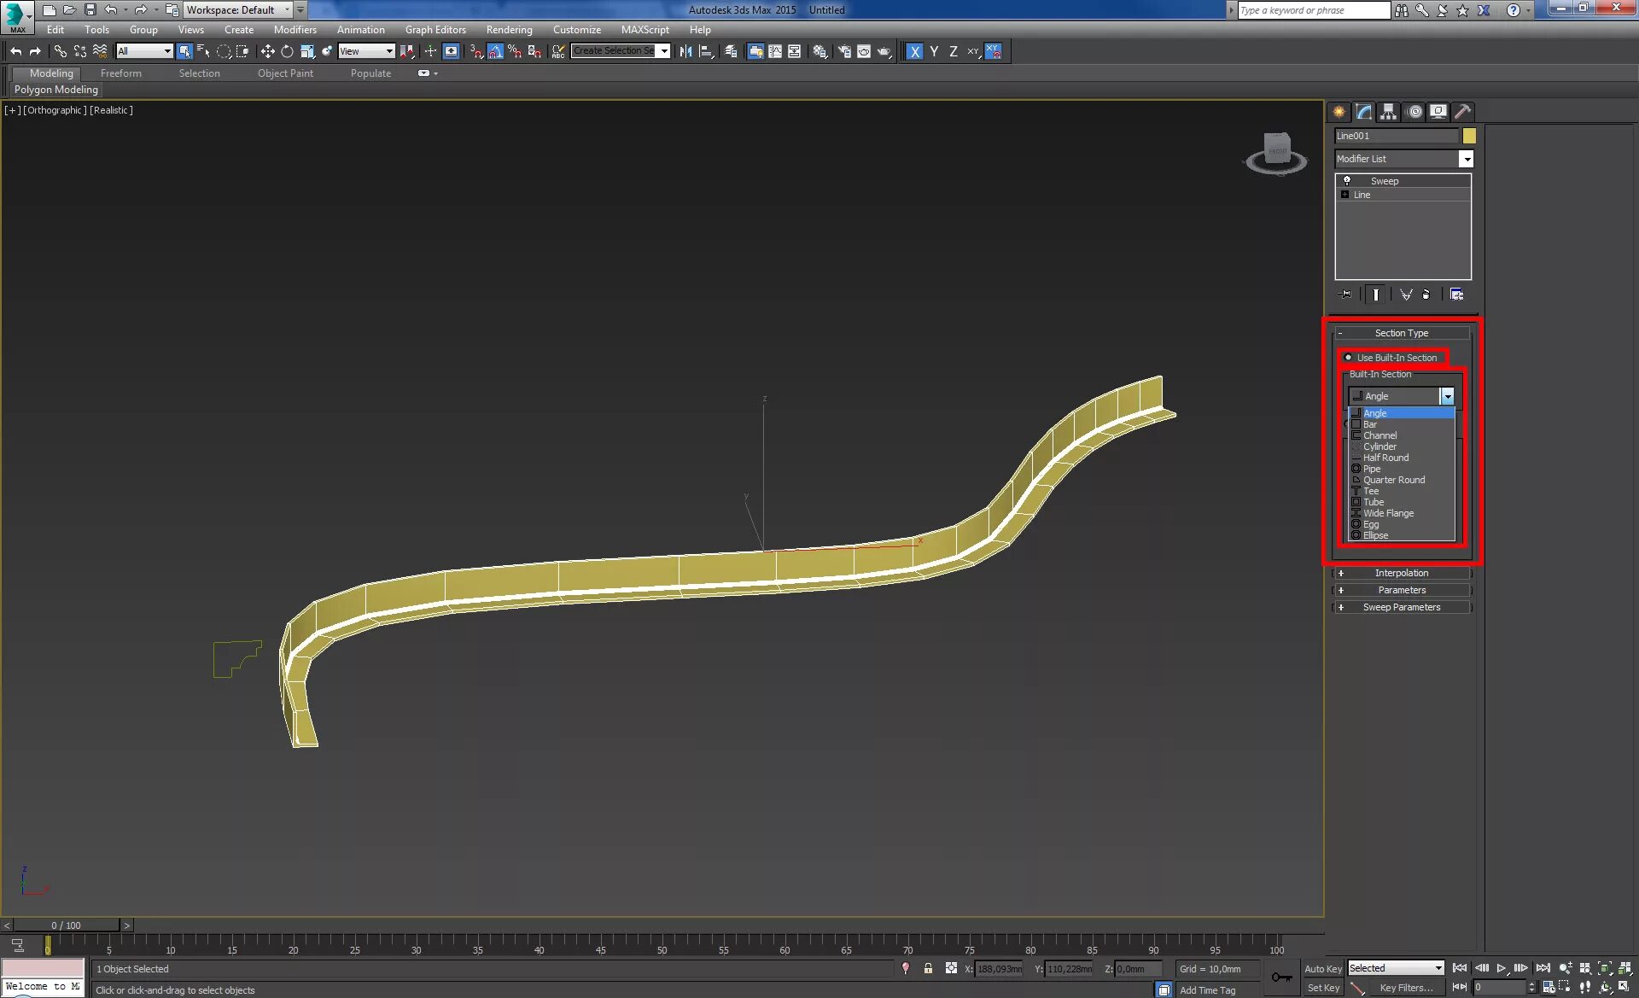Expand the Line entry in modifier stack
The image size is (1639, 998).
pyautogui.click(x=1345, y=195)
